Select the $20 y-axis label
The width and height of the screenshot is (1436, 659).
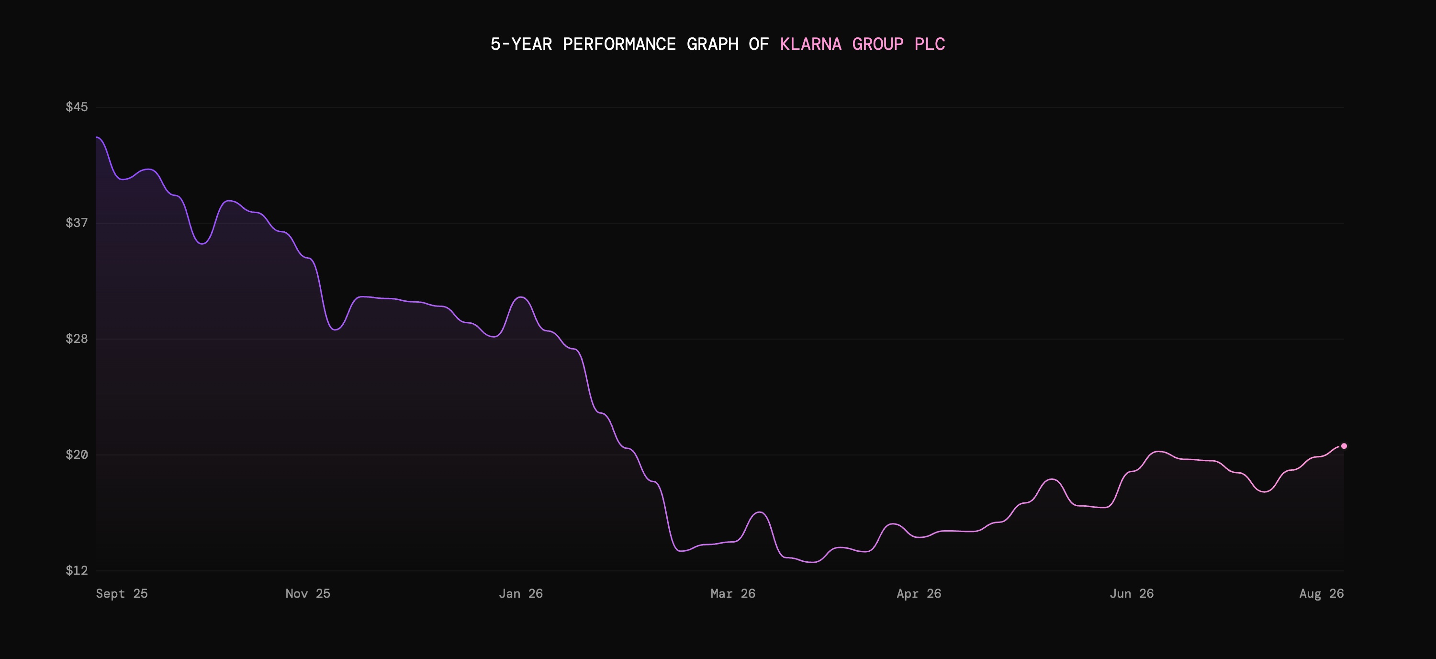pyautogui.click(x=77, y=454)
